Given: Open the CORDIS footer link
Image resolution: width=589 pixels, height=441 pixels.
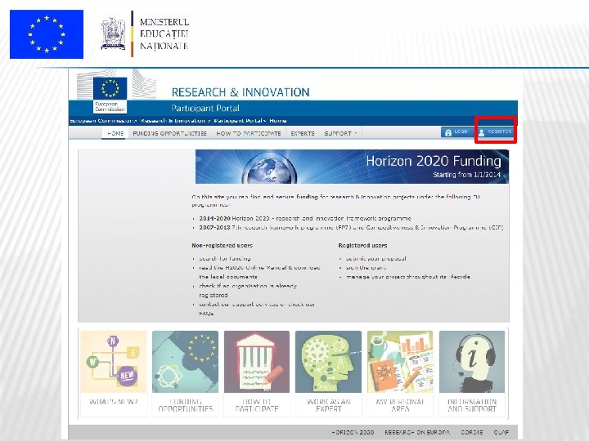Looking at the screenshot, I should point(472,432).
